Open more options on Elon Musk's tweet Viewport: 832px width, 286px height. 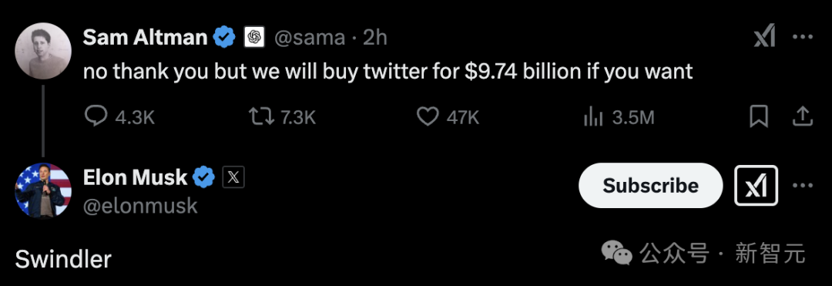click(803, 185)
